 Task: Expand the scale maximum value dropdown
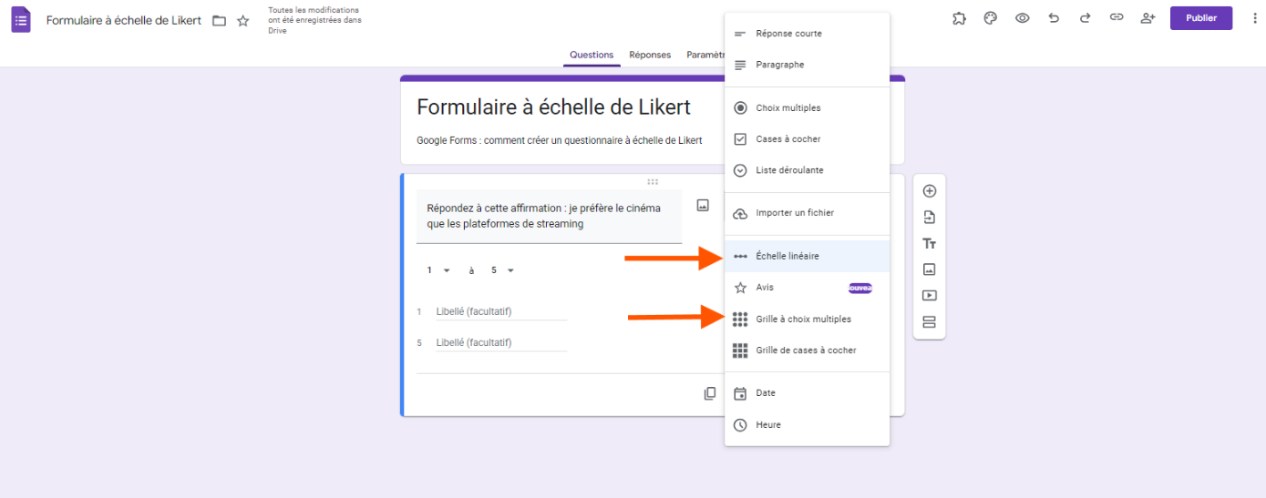(503, 270)
